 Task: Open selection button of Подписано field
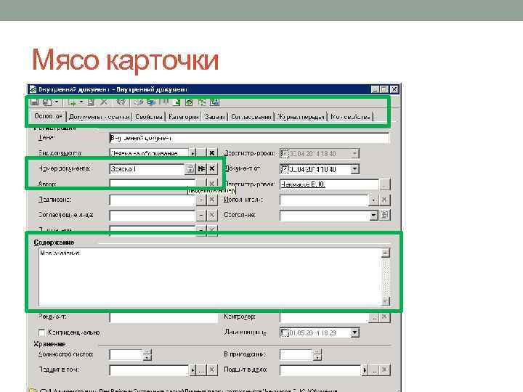point(201,200)
